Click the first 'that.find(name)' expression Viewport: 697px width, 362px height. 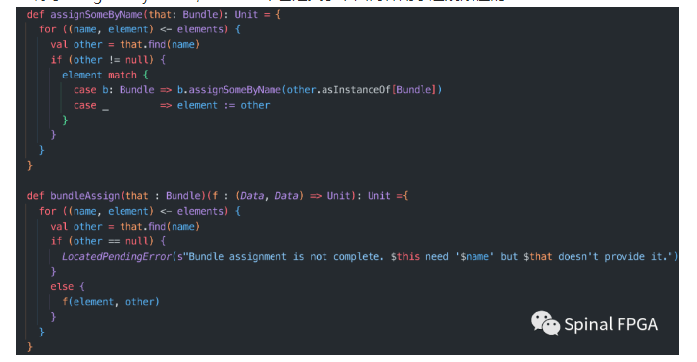(160, 44)
